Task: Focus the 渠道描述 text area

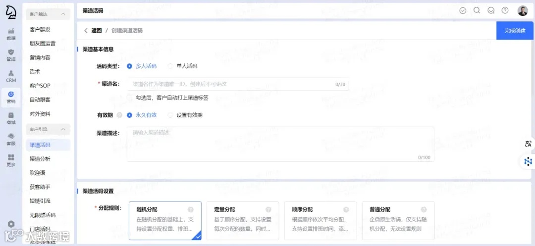Action: coord(280,144)
